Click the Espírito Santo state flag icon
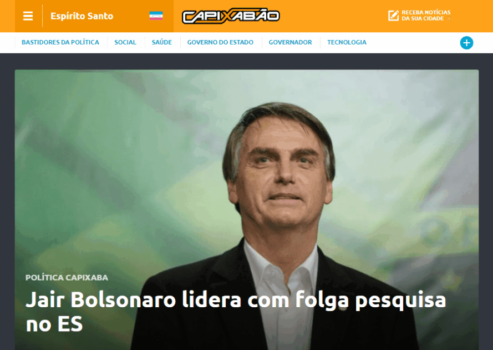 point(156,16)
